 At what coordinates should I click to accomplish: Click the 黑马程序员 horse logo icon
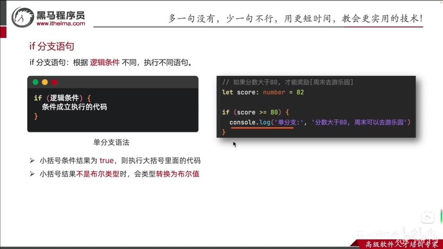23,18
